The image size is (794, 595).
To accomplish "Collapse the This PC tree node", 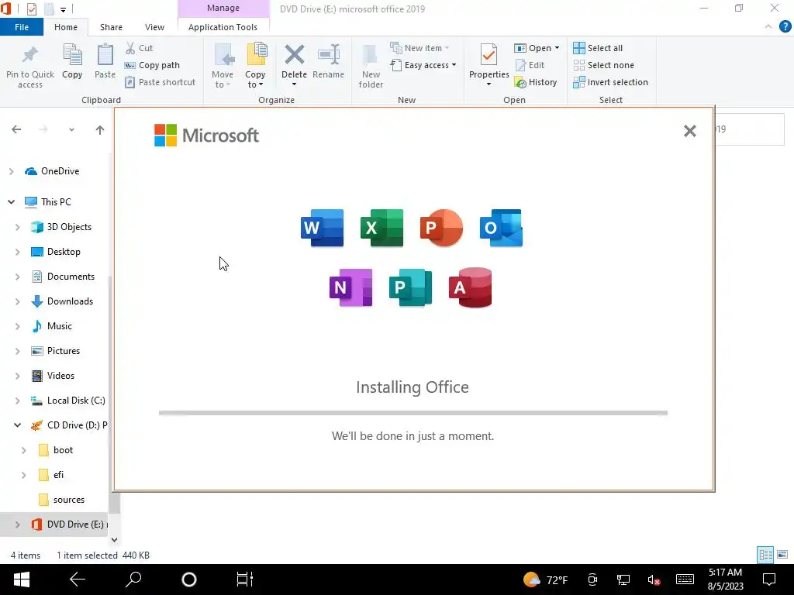I will coord(11,202).
